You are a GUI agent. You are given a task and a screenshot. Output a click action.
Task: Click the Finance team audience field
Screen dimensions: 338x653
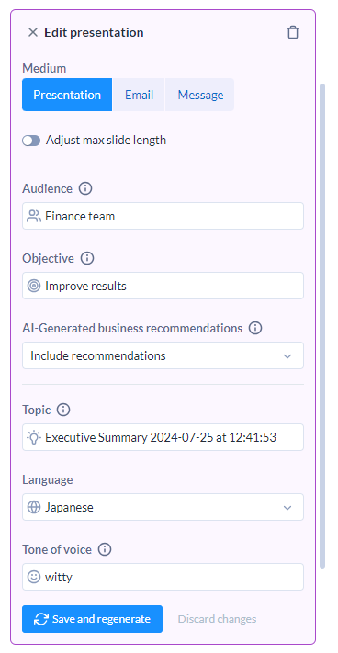point(163,216)
